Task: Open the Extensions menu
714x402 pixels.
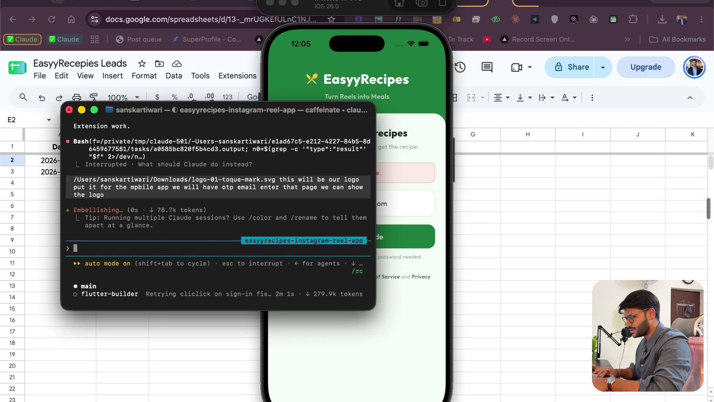Action: point(237,76)
